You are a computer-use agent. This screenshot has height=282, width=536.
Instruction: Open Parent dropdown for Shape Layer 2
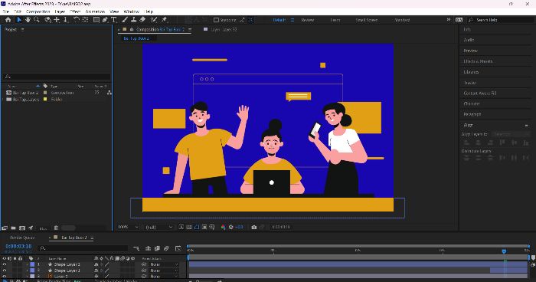[x=165, y=264]
